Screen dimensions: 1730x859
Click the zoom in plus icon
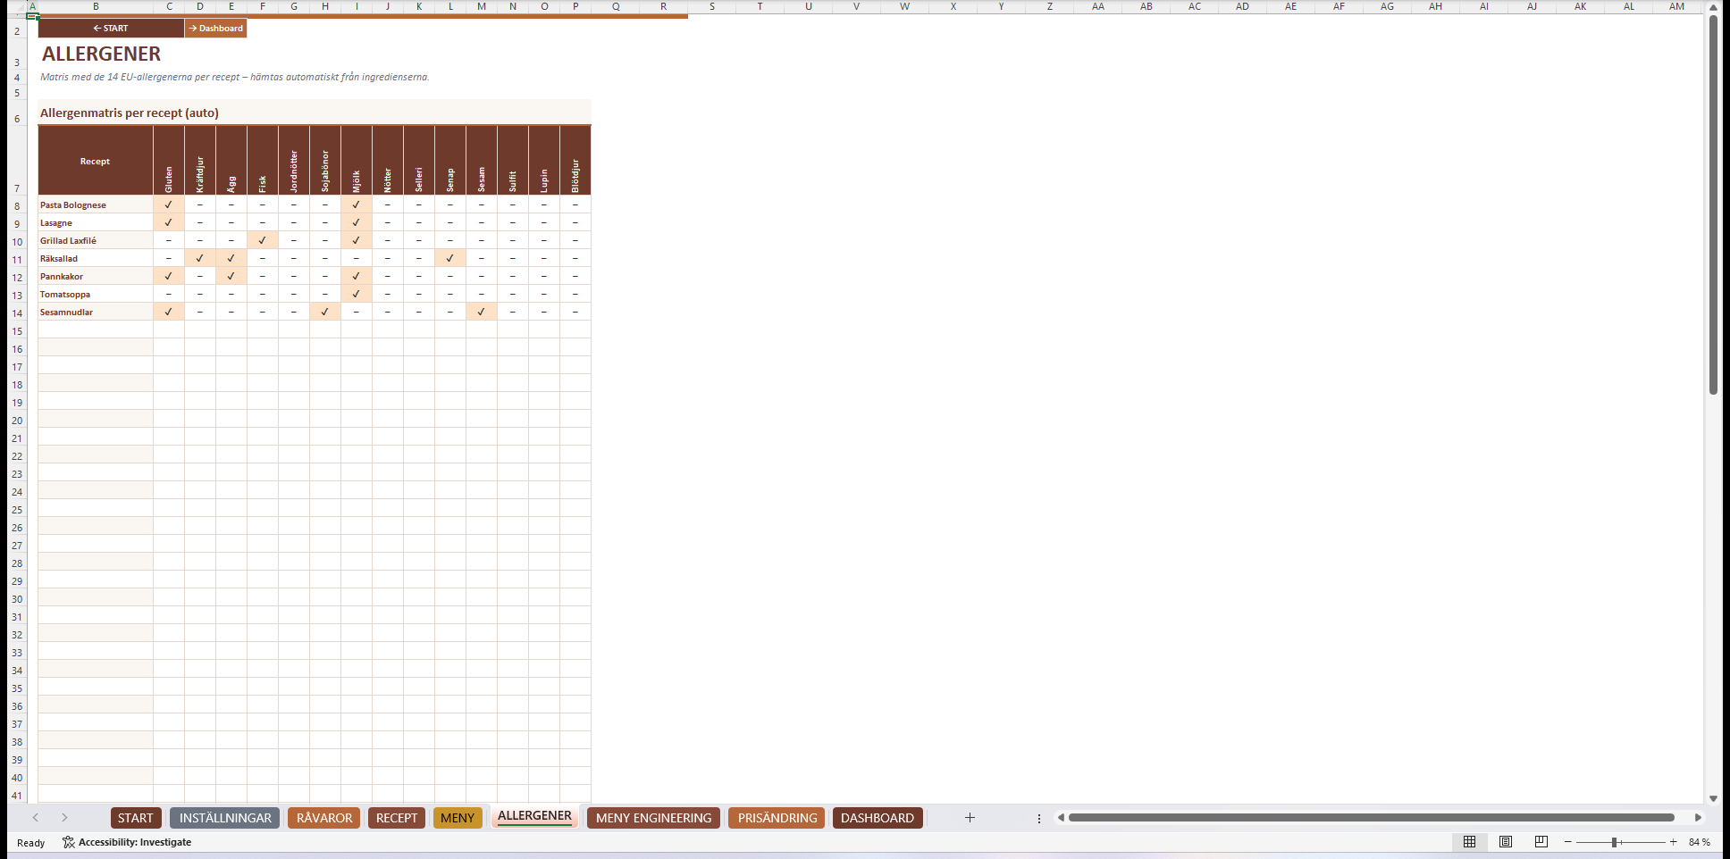[x=1673, y=842]
